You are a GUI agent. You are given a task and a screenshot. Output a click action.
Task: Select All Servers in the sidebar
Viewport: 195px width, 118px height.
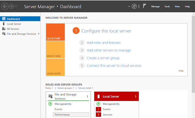click(x=20, y=29)
